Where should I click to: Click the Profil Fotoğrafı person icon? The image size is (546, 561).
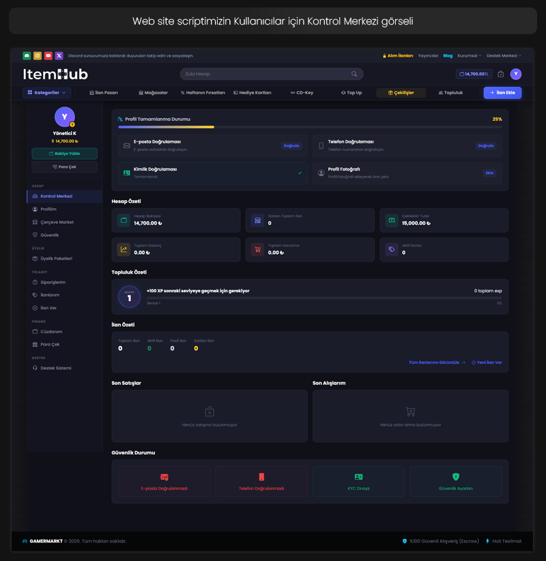(x=321, y=173)
